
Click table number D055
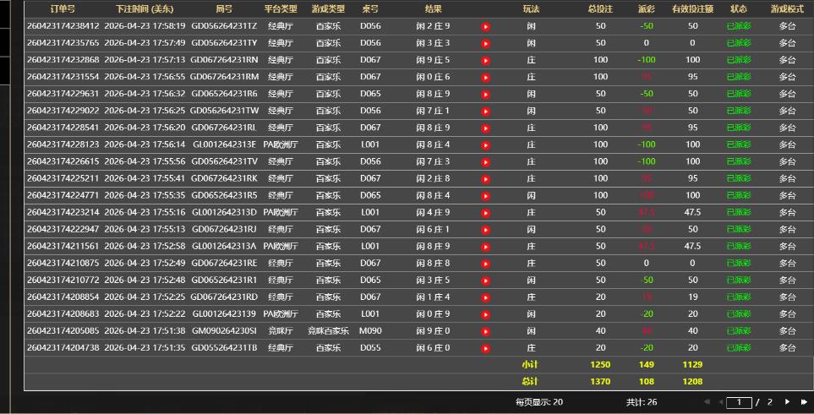pos(370,347)
